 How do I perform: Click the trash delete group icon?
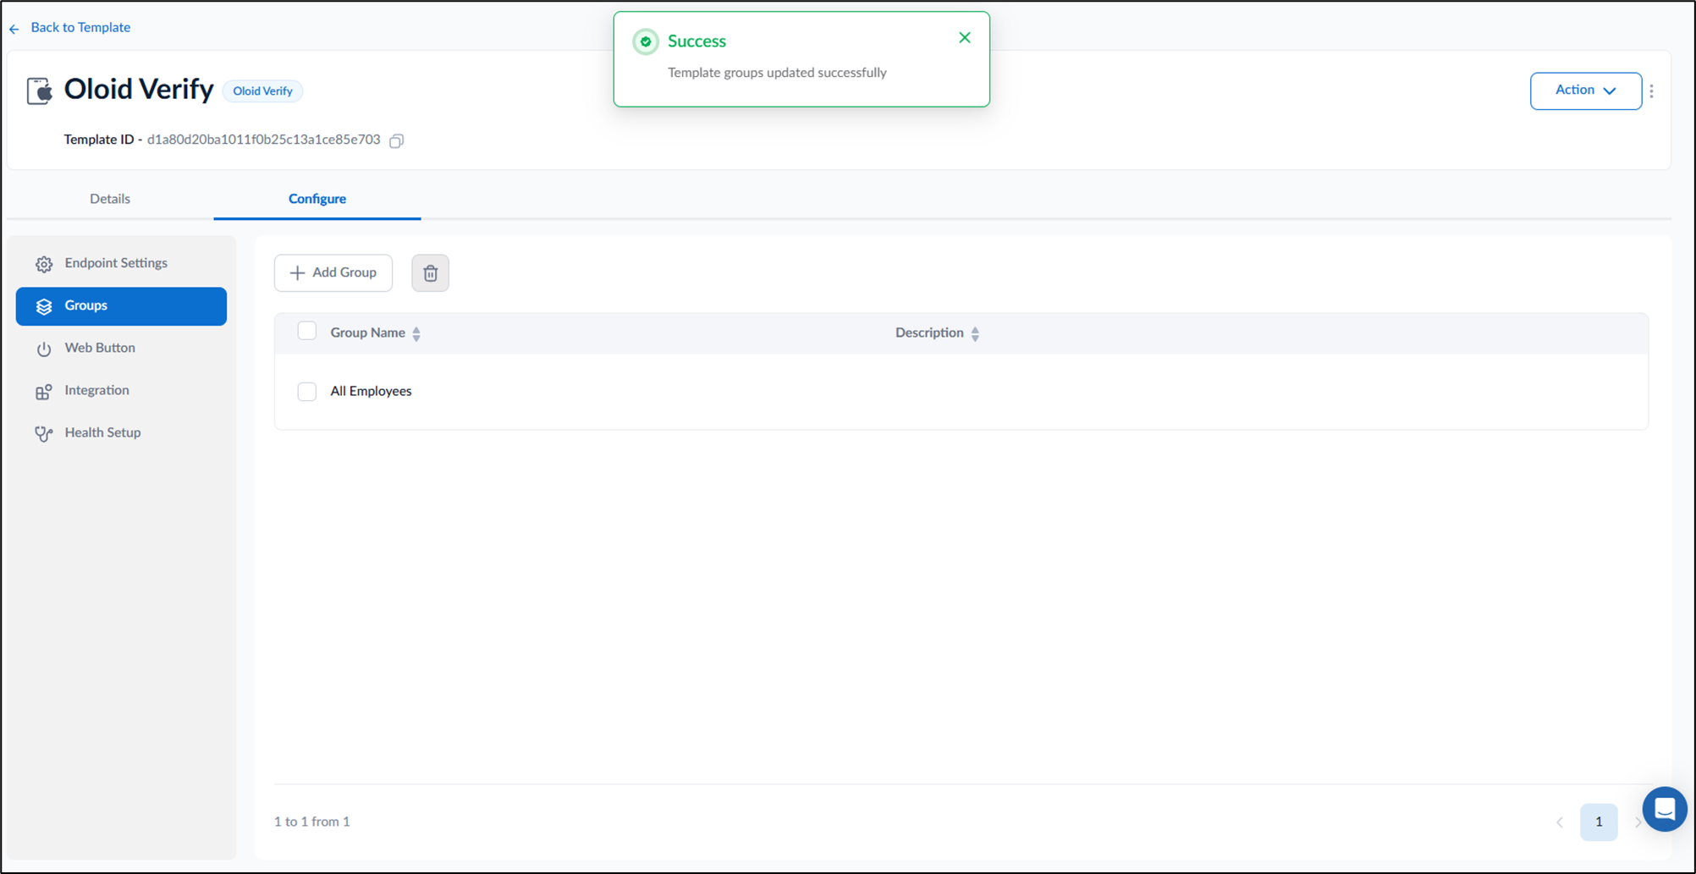[x=430, y=273]
